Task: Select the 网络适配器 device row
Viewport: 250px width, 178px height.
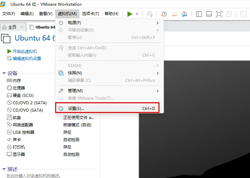Action: coord(20,125)
